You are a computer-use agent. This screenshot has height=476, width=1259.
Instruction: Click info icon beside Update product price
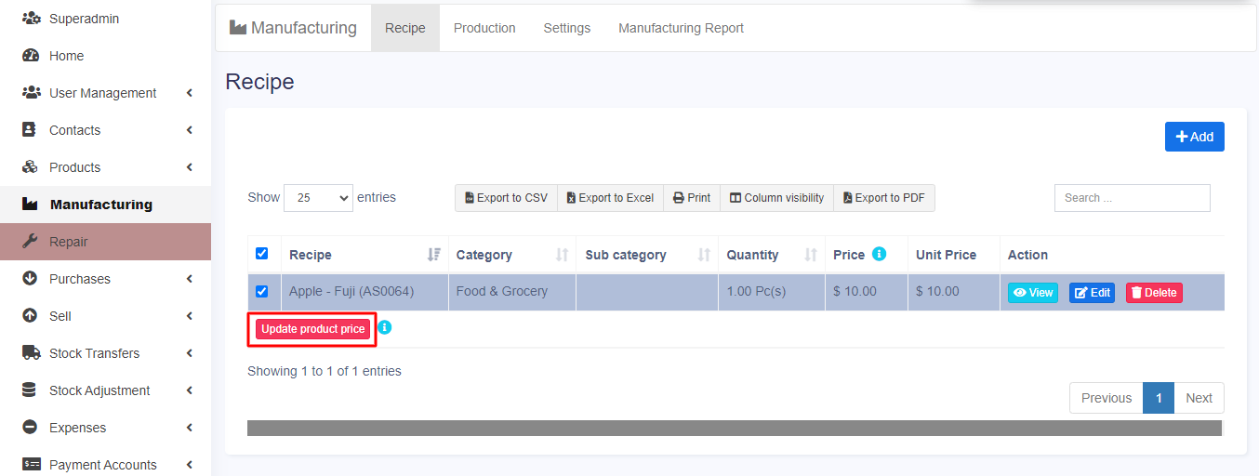[385, 327]
